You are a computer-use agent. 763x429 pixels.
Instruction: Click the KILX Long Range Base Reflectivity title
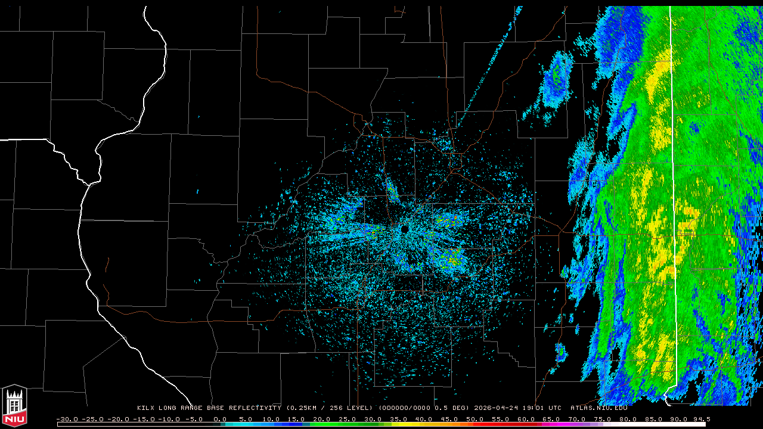(x=209, y=408)
